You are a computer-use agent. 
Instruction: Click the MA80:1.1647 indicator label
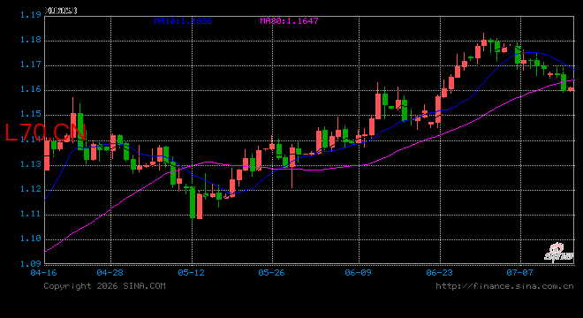click(289, 21)
